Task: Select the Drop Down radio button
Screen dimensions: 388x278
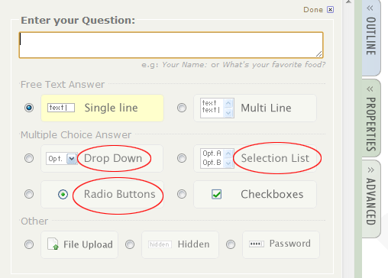Action: pyautogui.click(x=29, y=158)
